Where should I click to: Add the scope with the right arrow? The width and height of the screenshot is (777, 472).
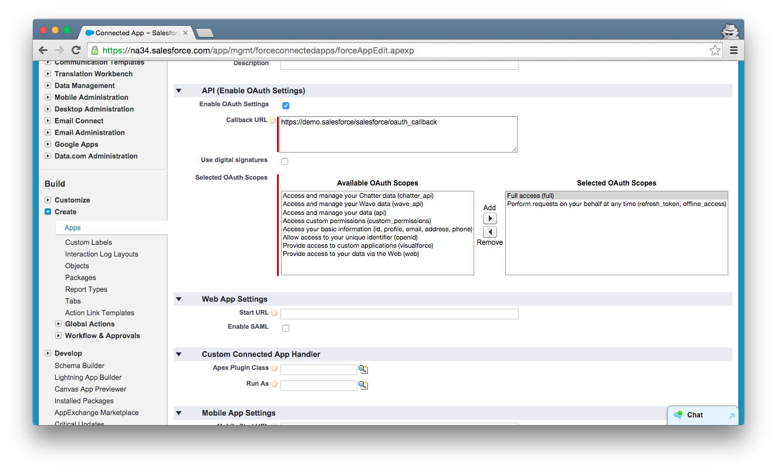(489, 218)
